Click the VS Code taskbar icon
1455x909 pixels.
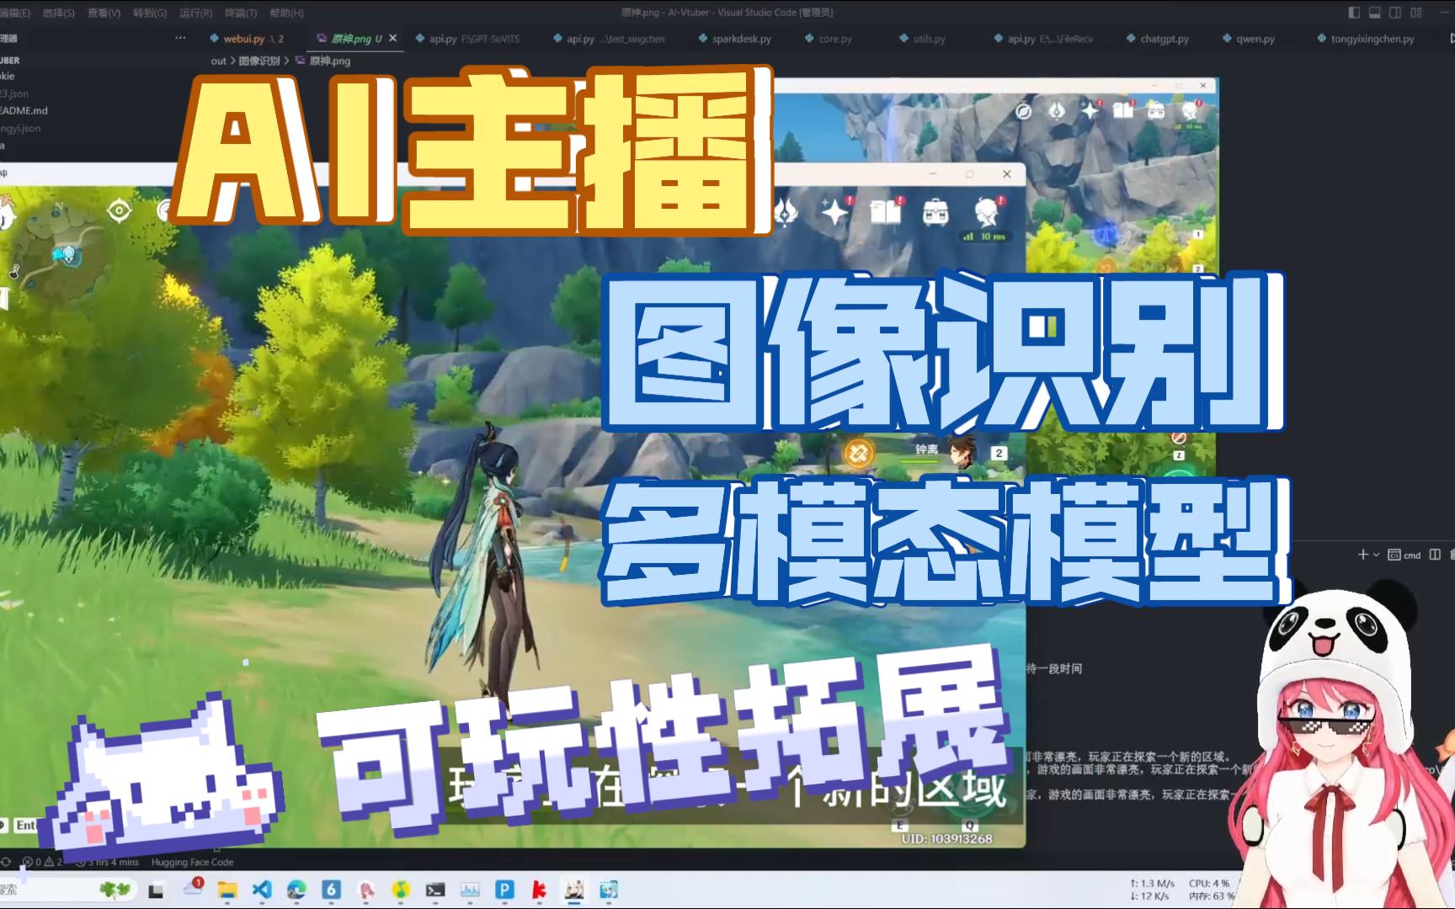(x=262, y=890)
